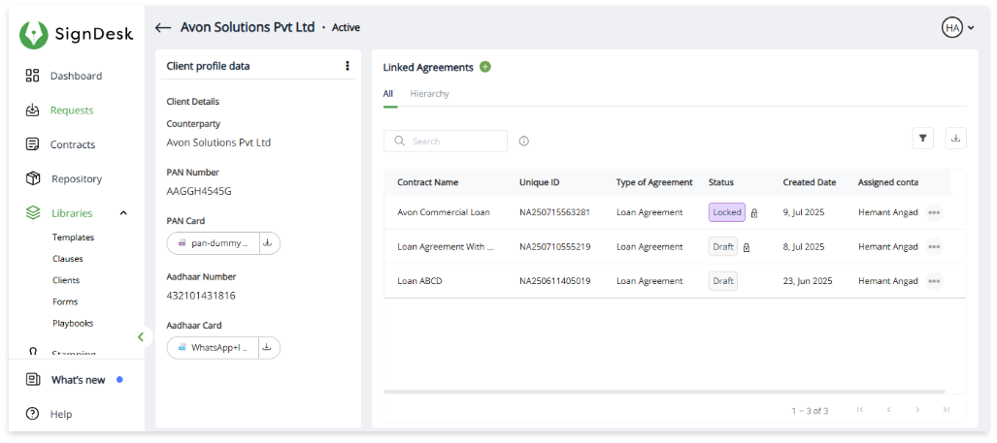Click the Help question mark icon
This screenshot has width=997, height=443.
32,414
